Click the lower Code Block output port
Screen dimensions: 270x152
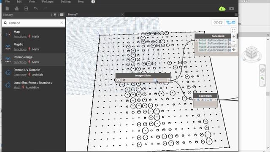pyautogui.click(x=216, y=100)
